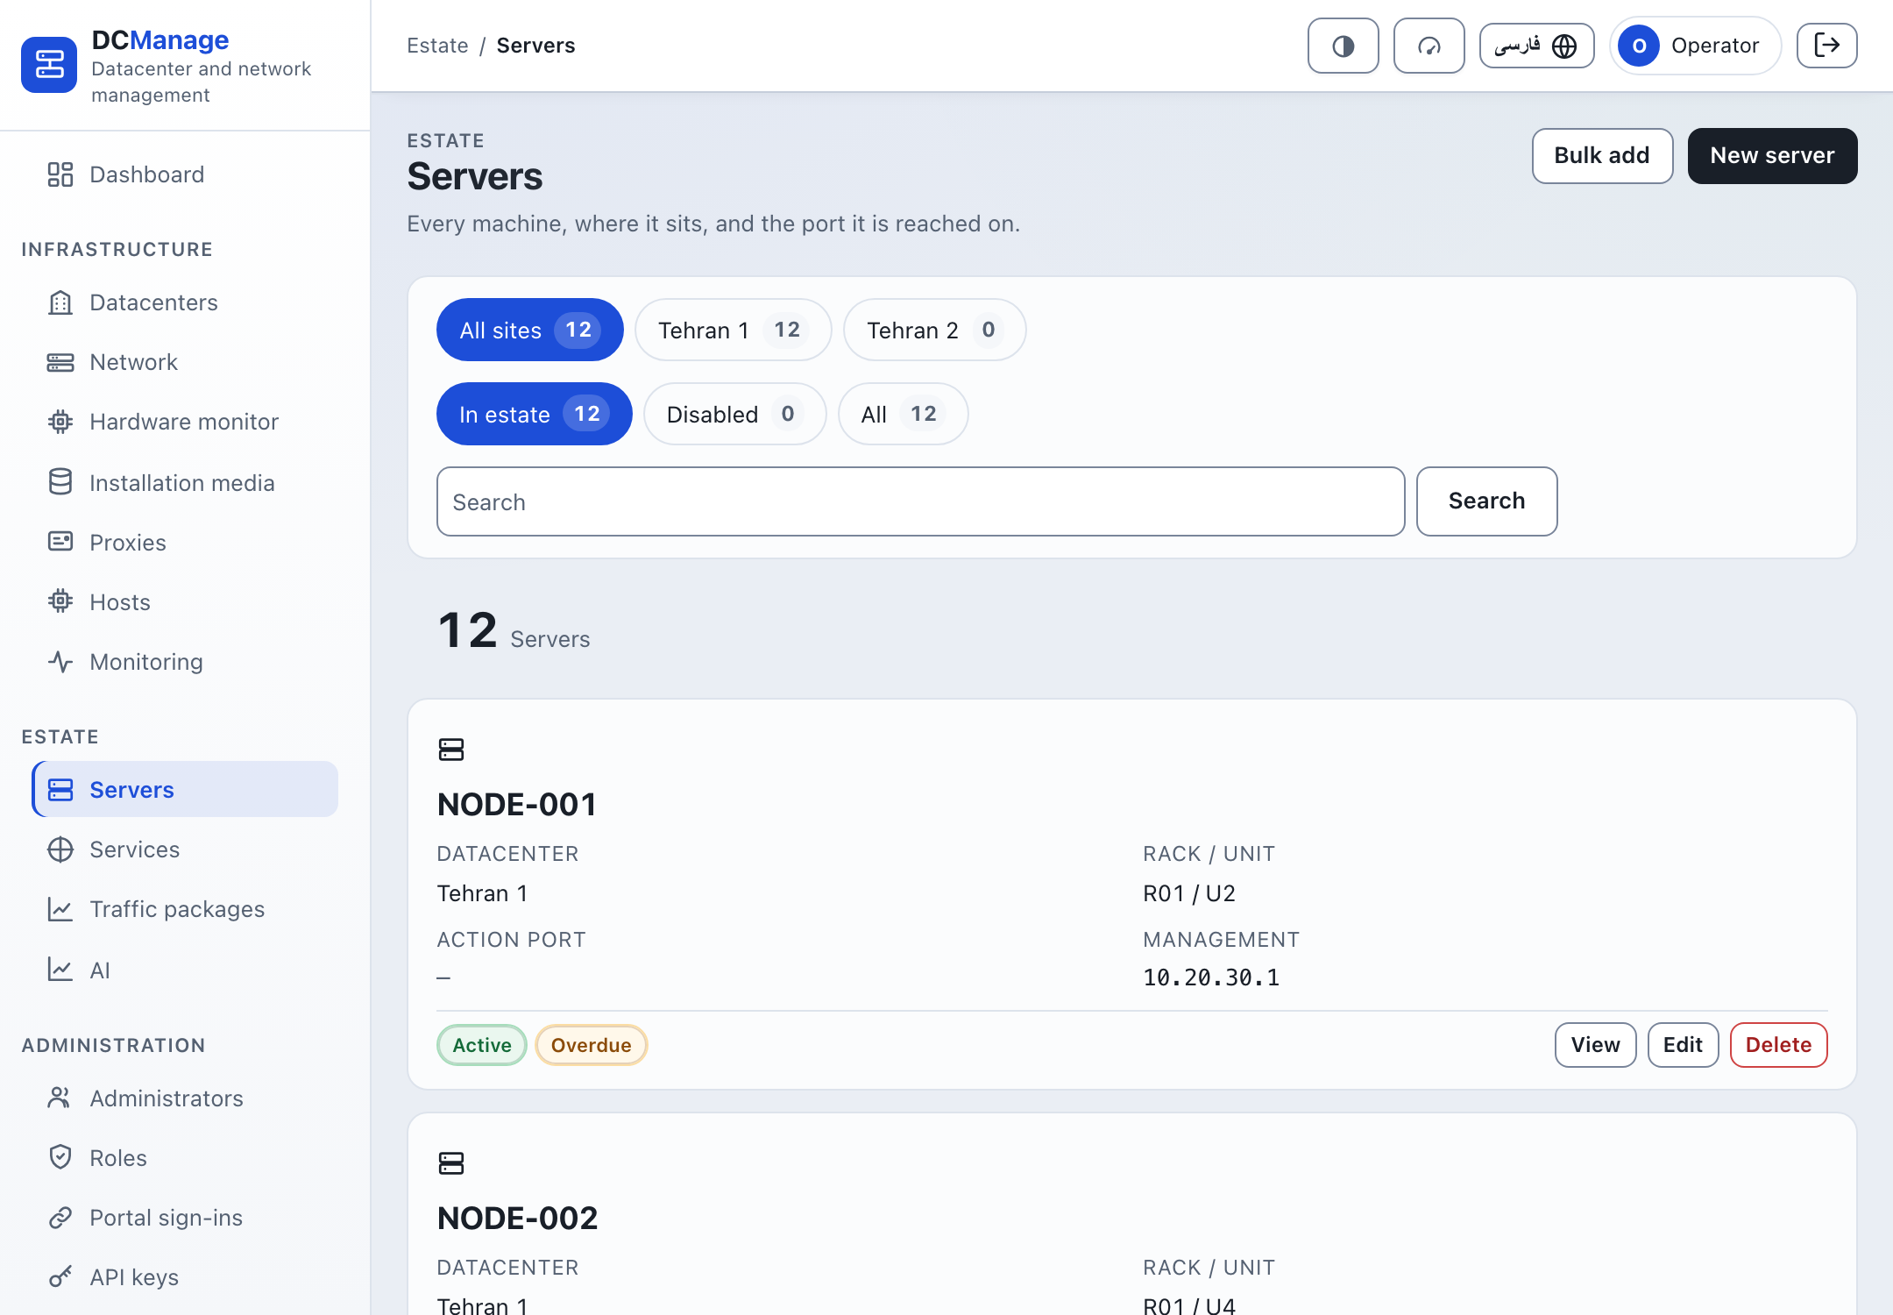
Task: Open Portal sign-ins page
Action: pyautogui.click(x=185, y=1218)
